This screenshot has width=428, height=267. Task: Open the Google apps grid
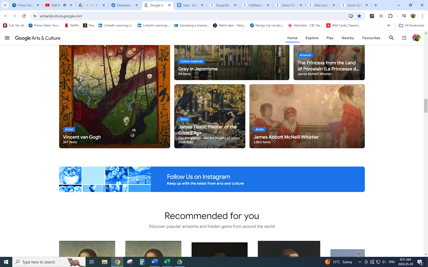point(404,38)
